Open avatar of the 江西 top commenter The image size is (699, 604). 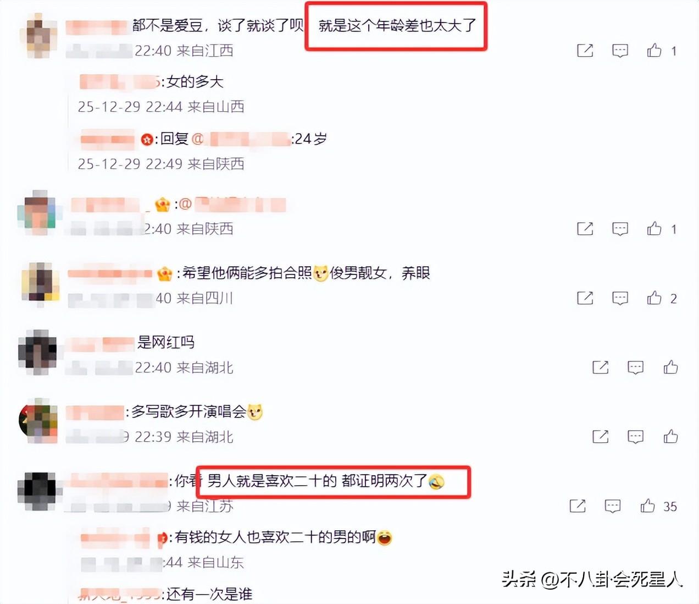38,35
